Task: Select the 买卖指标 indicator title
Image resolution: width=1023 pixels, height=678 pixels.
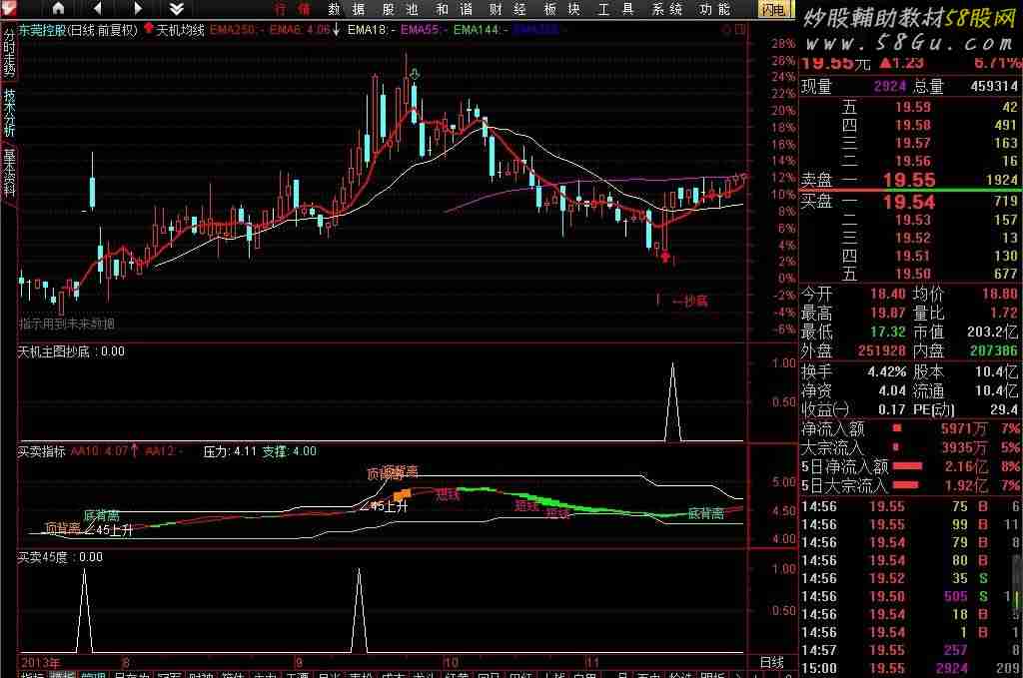Action: tap(42, 451)
